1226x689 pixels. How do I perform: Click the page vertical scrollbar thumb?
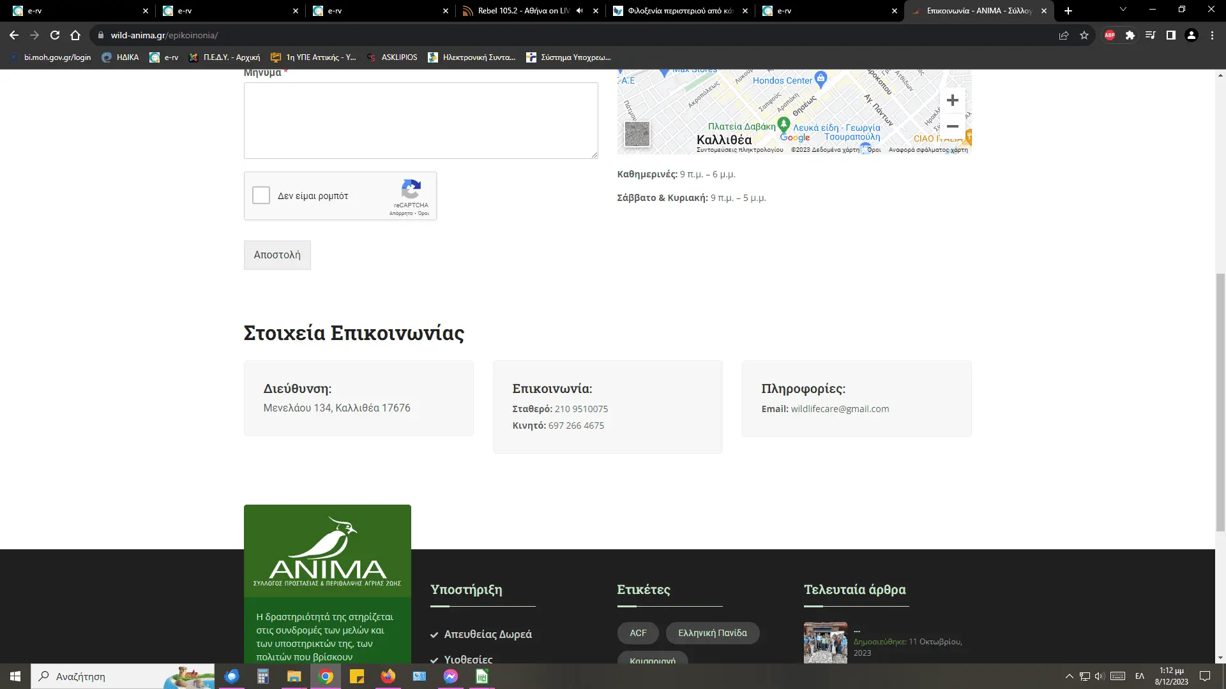[1220, 402]
